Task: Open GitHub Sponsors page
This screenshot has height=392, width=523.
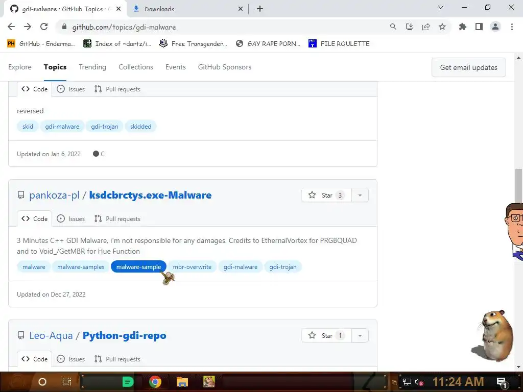Action: pyautogui.click(x=225, y=67)
